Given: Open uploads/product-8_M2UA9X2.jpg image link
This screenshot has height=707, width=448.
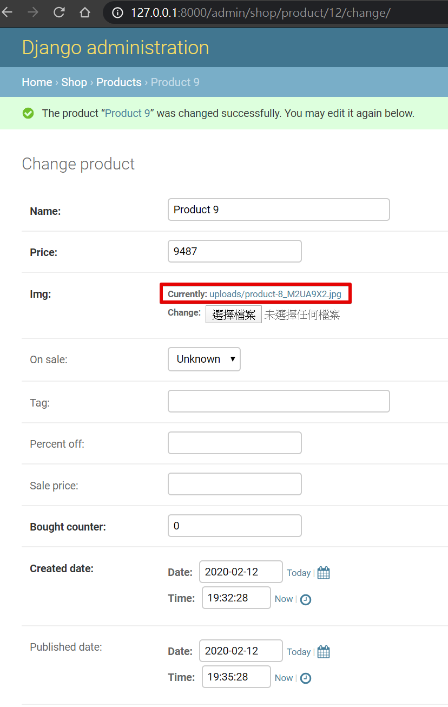Looking at the screenshot, I should coord(275,294).
